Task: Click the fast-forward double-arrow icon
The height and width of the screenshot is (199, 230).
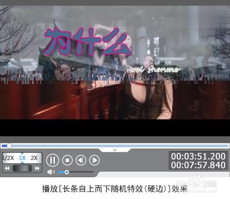Action: [x=37, y=169]
